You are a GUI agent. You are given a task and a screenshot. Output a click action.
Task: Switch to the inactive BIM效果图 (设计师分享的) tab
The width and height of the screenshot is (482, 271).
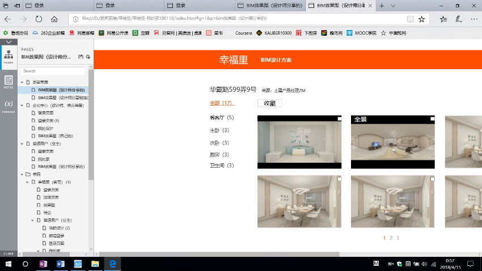270,6
